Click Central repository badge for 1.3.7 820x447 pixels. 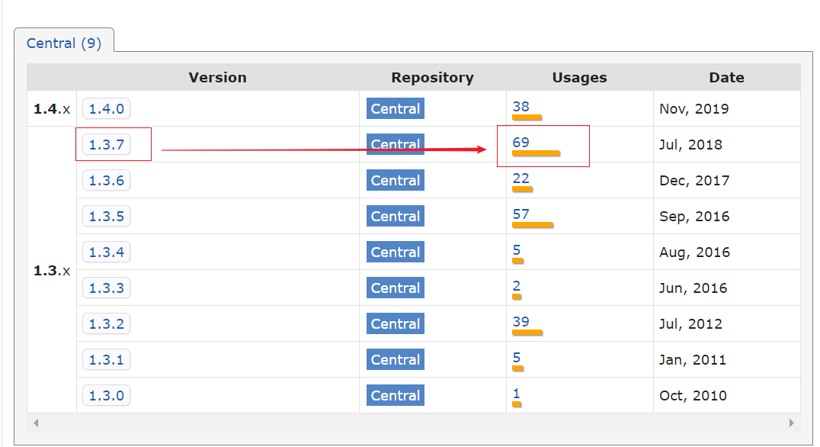[396, 144]
